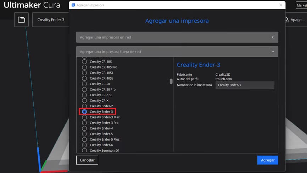Collapse Agregar una impresora fuera de red
The width and height of the screenshot is (307, 173).
click(x=177, y=52)
